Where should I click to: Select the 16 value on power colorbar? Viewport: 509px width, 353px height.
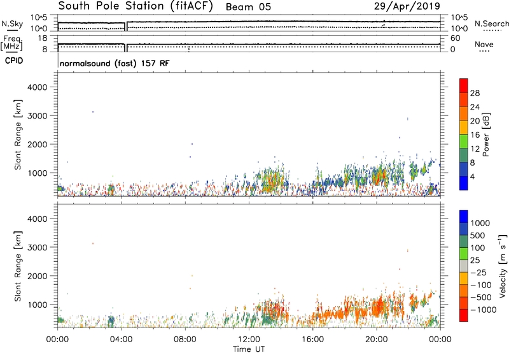pyautogui.click(x=475, y=135)
